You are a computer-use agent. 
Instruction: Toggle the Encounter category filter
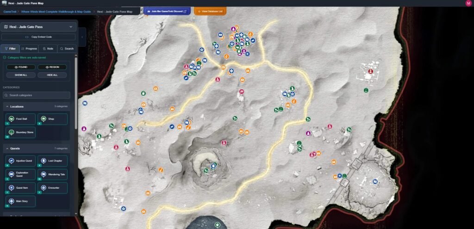click(x=52, y=188)
